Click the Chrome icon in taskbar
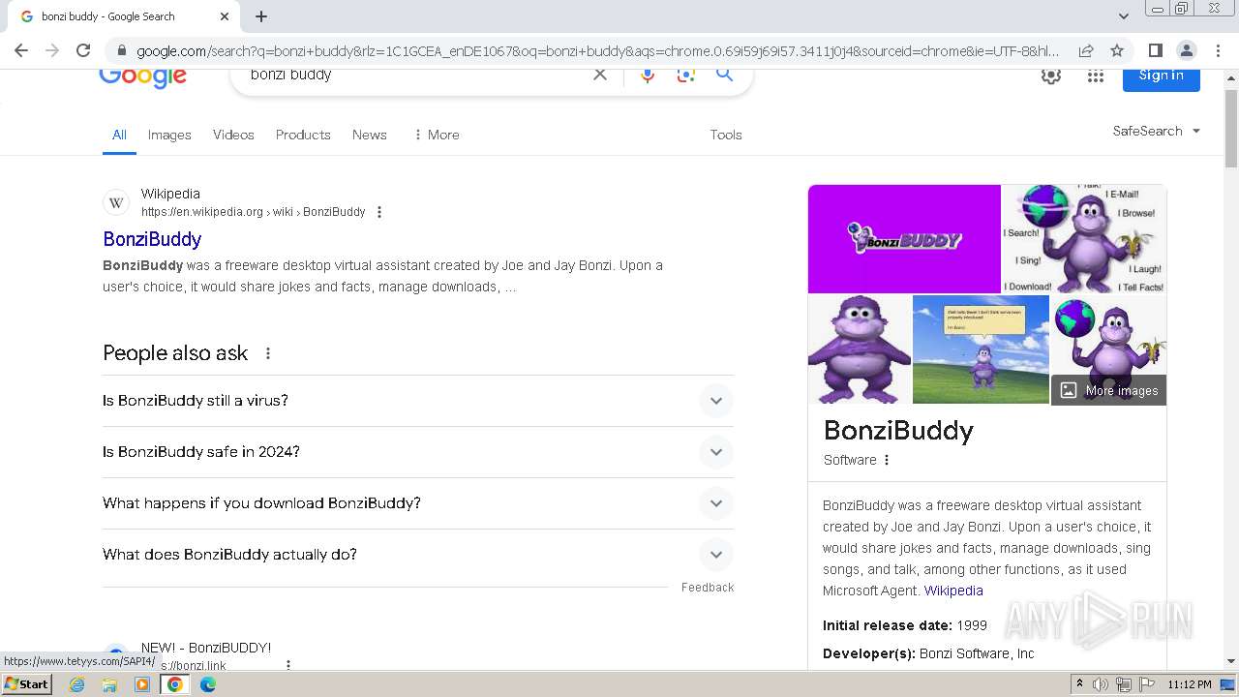 point(175,684)
